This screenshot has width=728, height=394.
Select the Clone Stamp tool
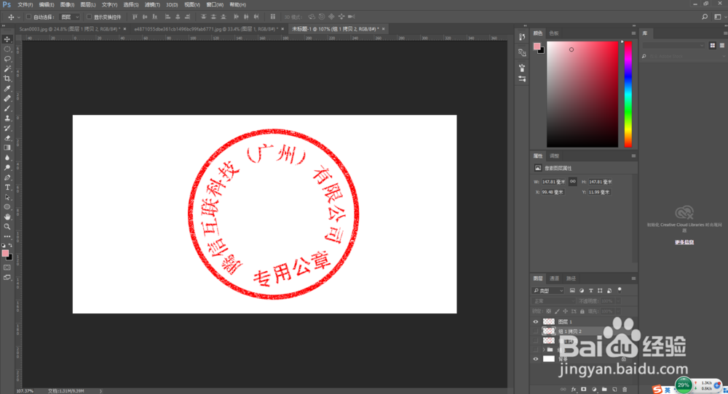[x=7, y=118]
